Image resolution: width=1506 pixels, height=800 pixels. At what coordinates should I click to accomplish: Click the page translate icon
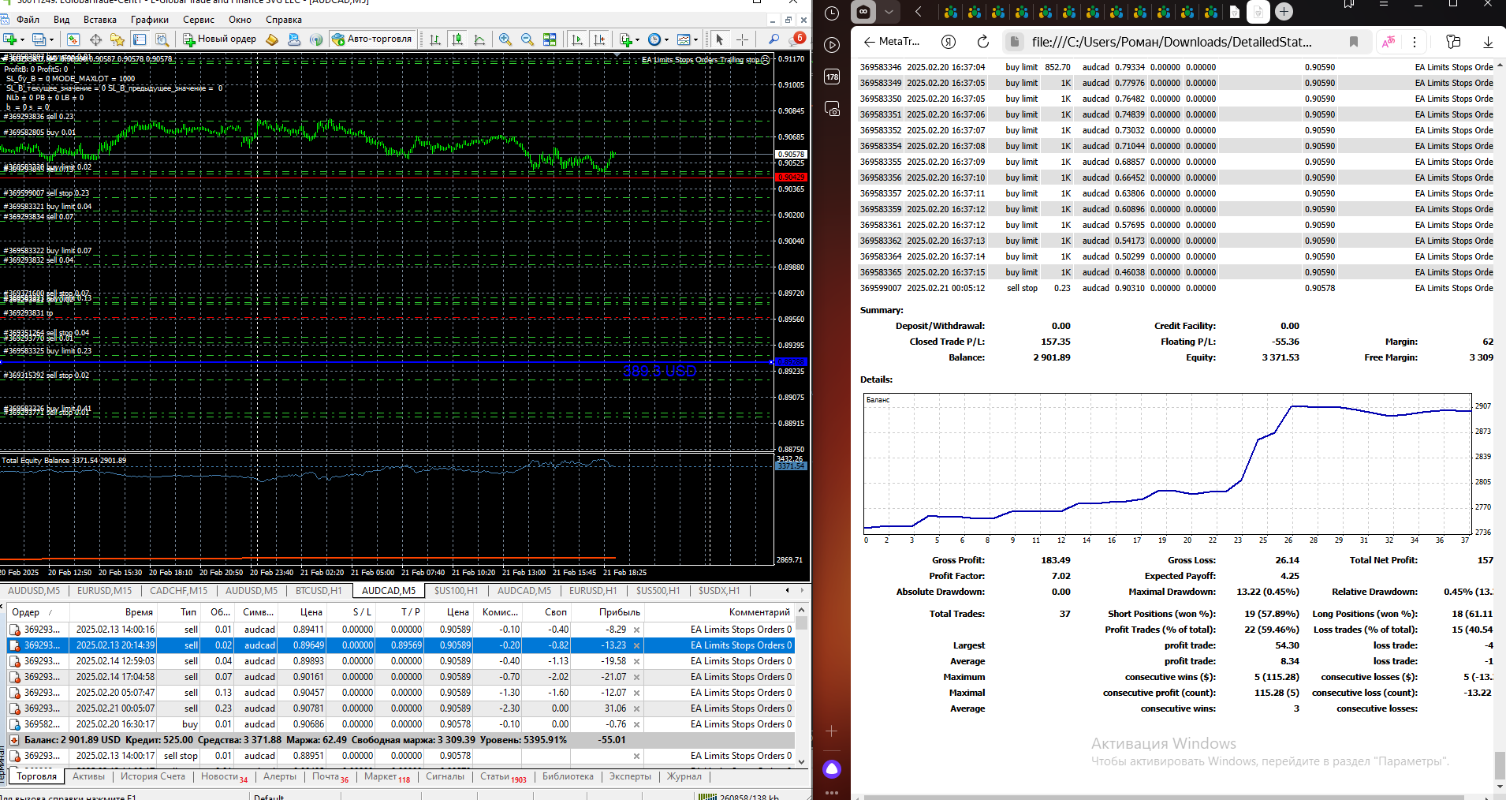pos(1389,42)
